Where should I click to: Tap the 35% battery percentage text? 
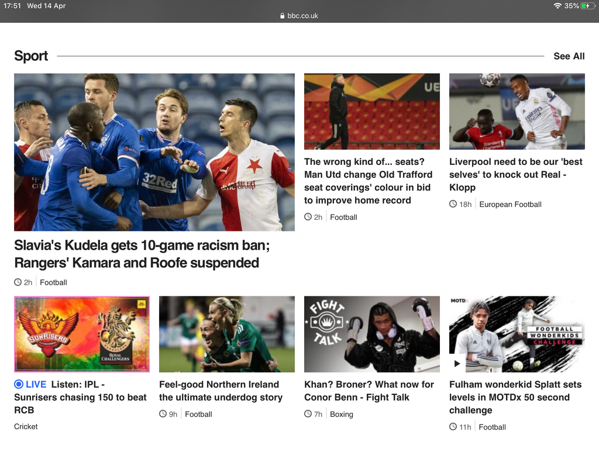pos(572,6)
